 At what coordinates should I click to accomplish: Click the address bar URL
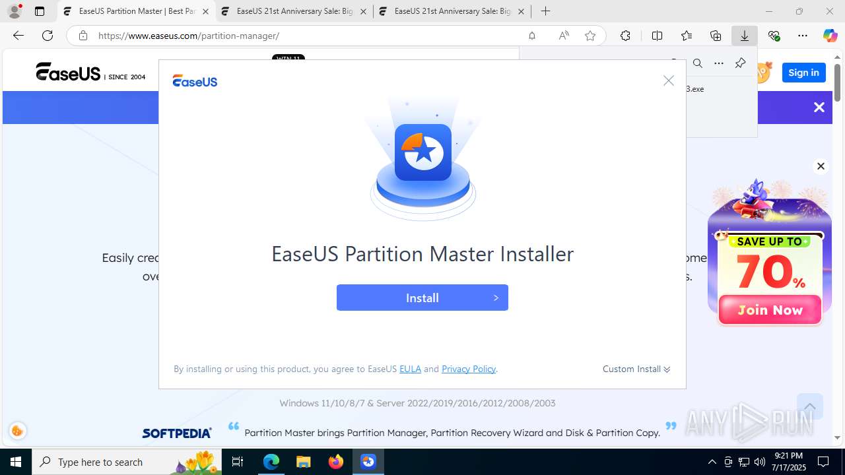(189, 36)
